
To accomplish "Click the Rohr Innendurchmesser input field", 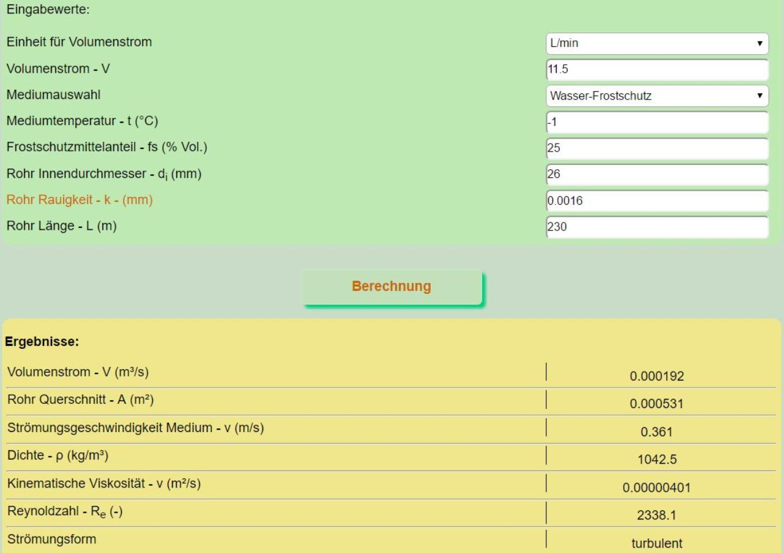I will point(656,175).
